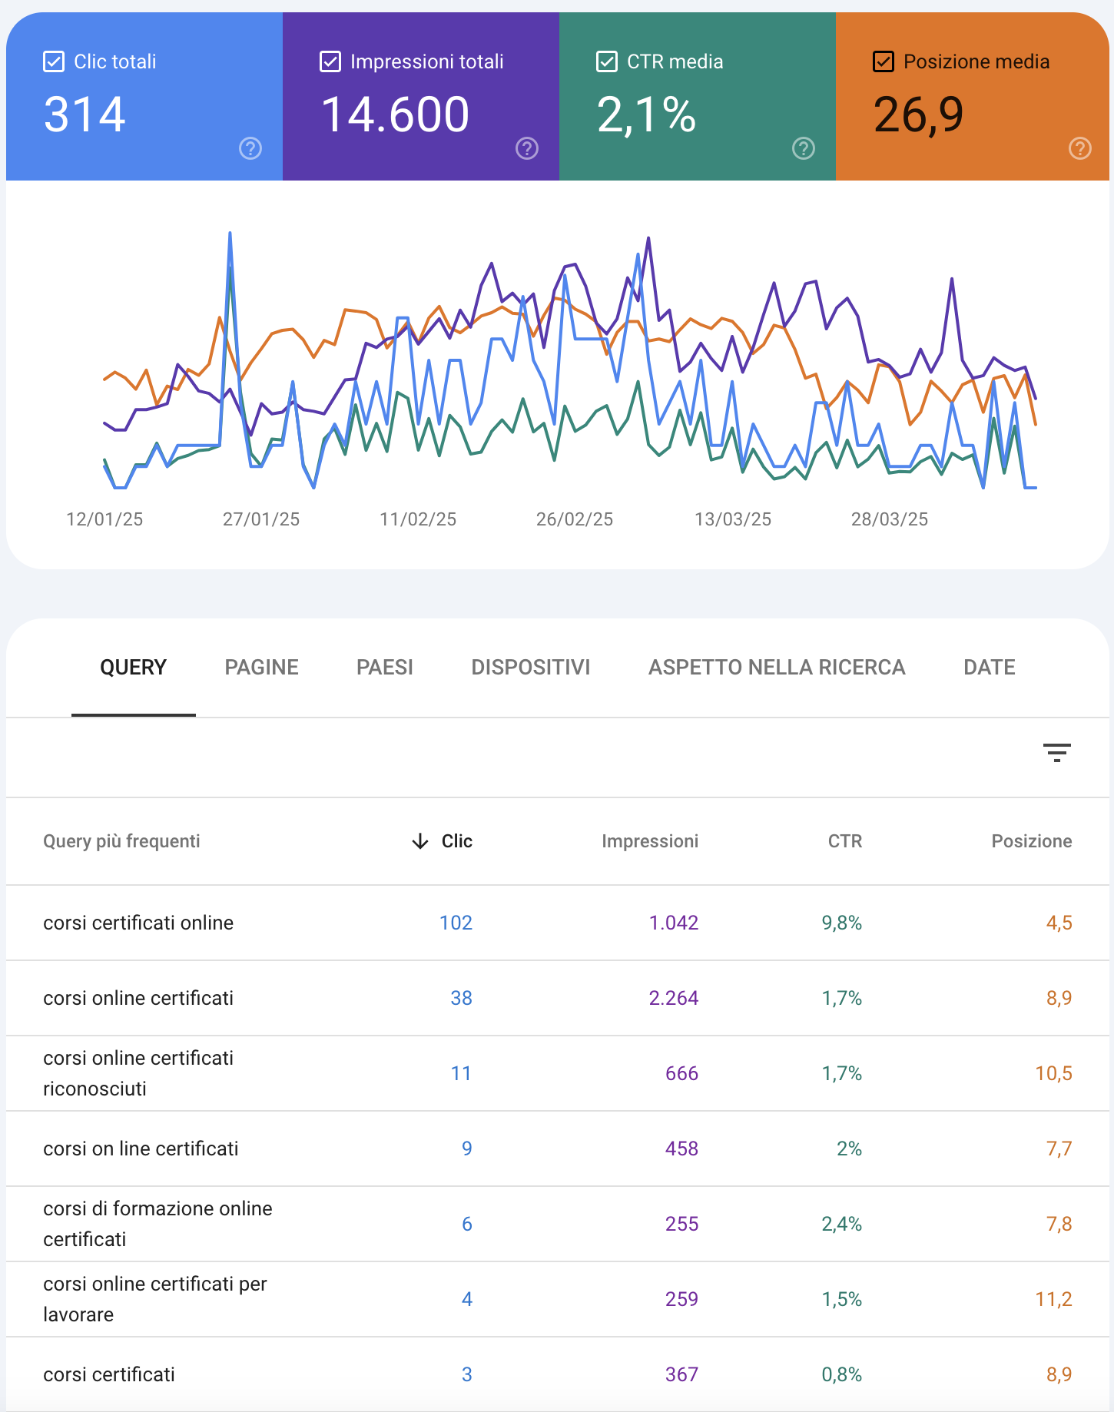Image resolution: width=1114 pixels, height=1412 pixels.
Task: Sort table by Impressioni column header
Action: [649, 841]
